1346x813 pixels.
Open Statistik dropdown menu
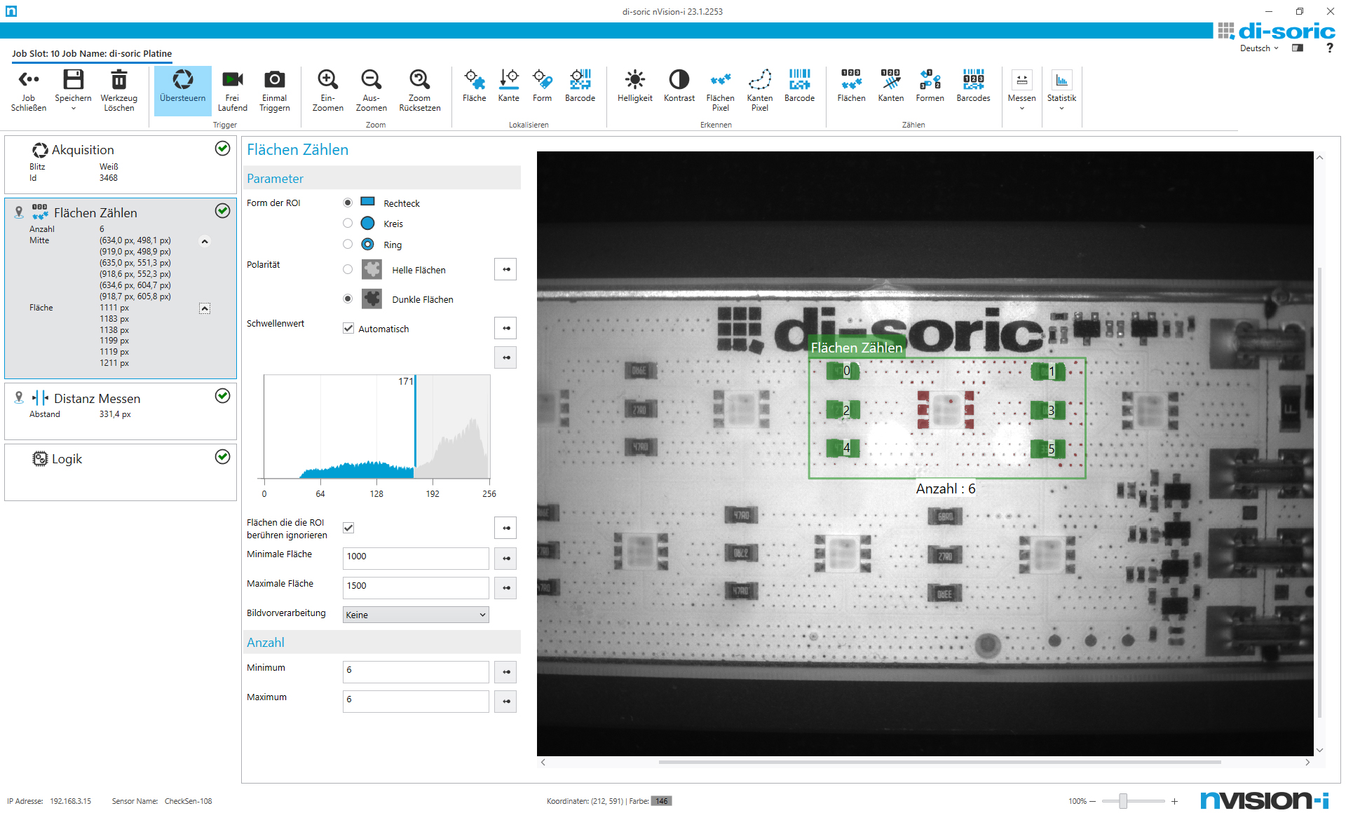point(1061,90)
